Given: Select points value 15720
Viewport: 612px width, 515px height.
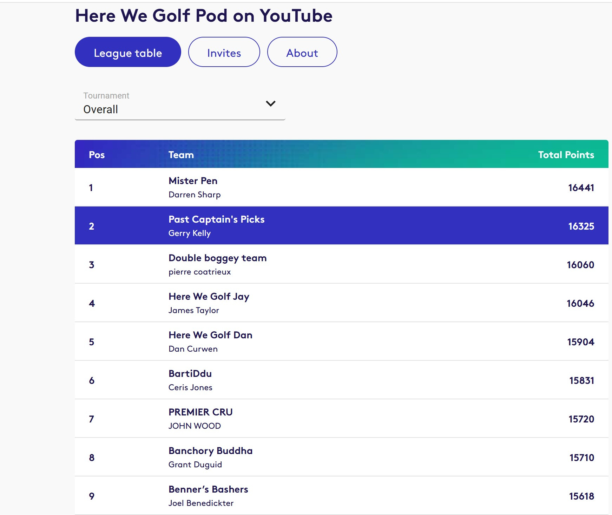Looking at the screenshot, I should pyautogui.click(x=581, y=419).
